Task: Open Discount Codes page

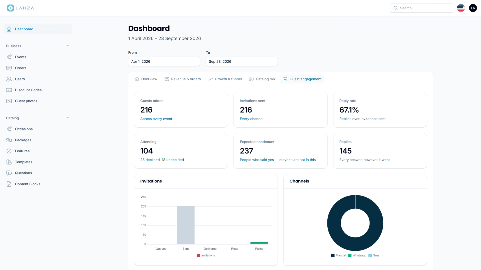Action: 38,90
